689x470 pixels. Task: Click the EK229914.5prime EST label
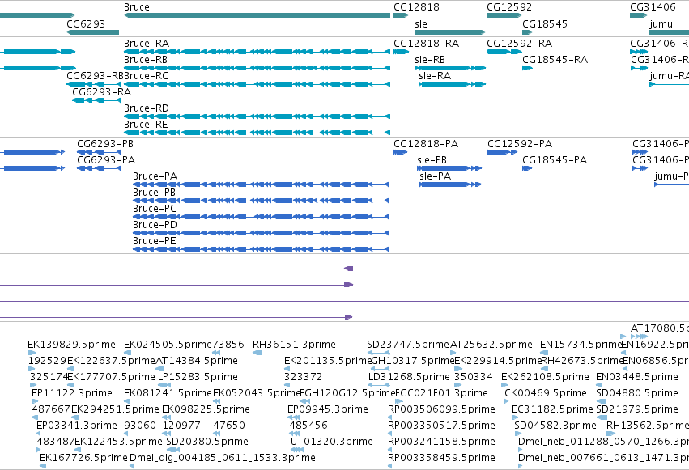(498, 361)
